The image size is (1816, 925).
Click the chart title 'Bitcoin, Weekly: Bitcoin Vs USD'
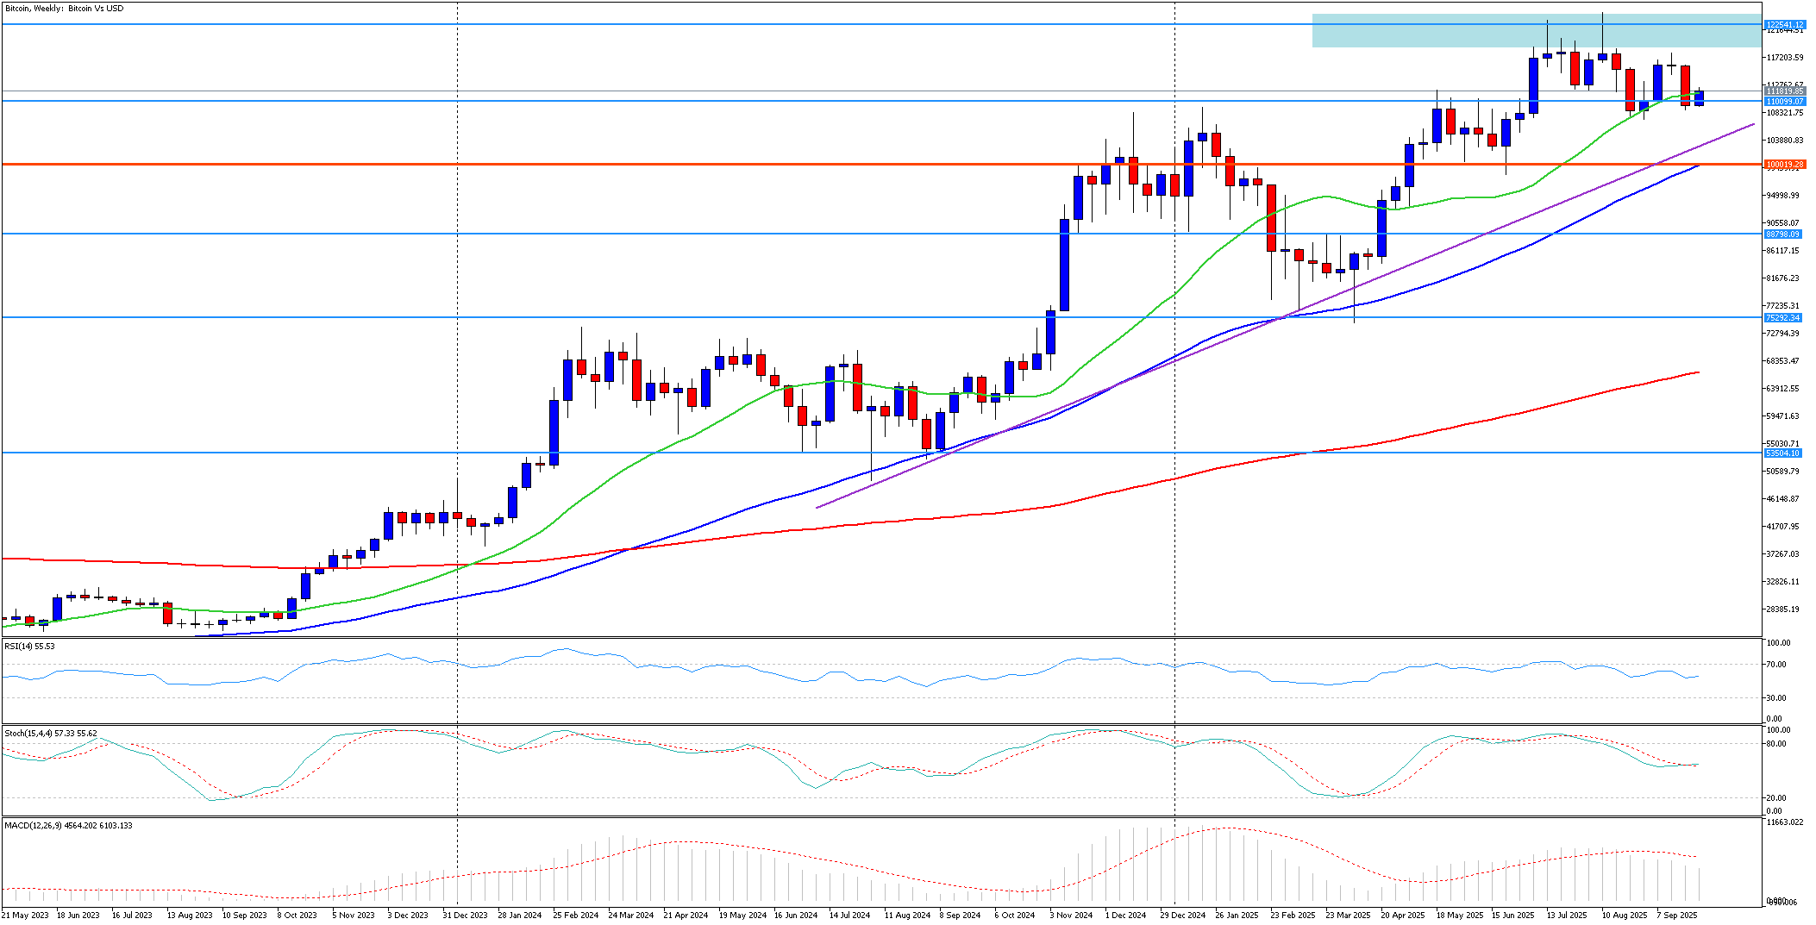(x=65, y=9)
